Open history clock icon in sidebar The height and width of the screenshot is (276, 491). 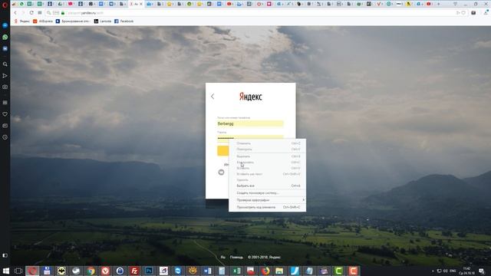tap(5, 137)
